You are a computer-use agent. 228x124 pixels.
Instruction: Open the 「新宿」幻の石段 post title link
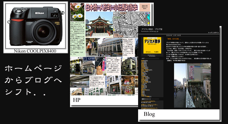point(174,39)
